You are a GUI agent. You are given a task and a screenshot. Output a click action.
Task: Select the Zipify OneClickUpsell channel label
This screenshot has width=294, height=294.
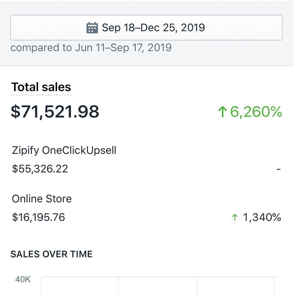pyautogui.click(x=64, y=150)
